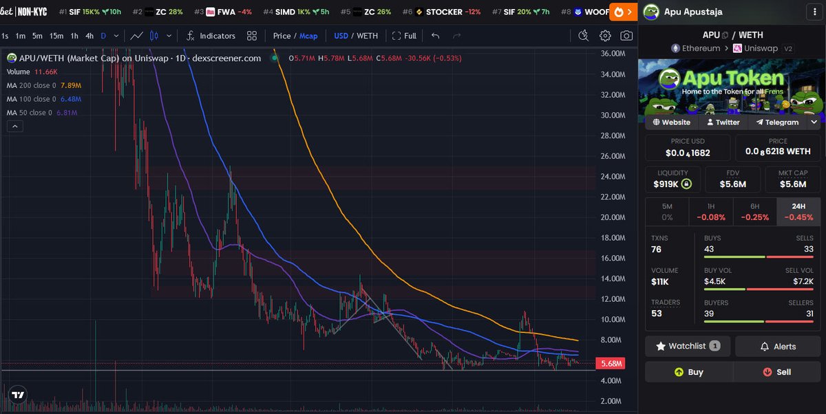Click the globe icon on Website button
The height and width of the screenshot is (414, 826).
pos(656,122)
